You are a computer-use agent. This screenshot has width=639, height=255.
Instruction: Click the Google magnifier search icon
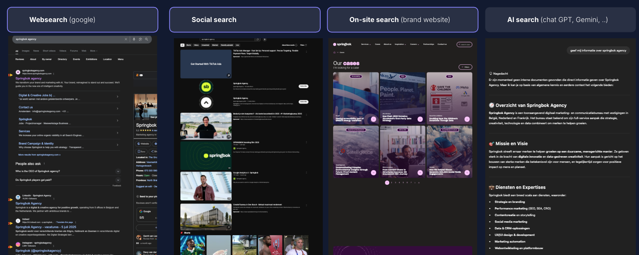tap(147, 39)
